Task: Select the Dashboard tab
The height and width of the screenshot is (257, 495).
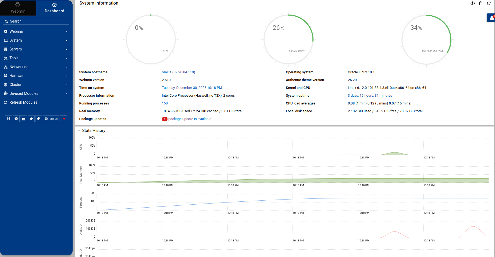Action: (54, 8)
